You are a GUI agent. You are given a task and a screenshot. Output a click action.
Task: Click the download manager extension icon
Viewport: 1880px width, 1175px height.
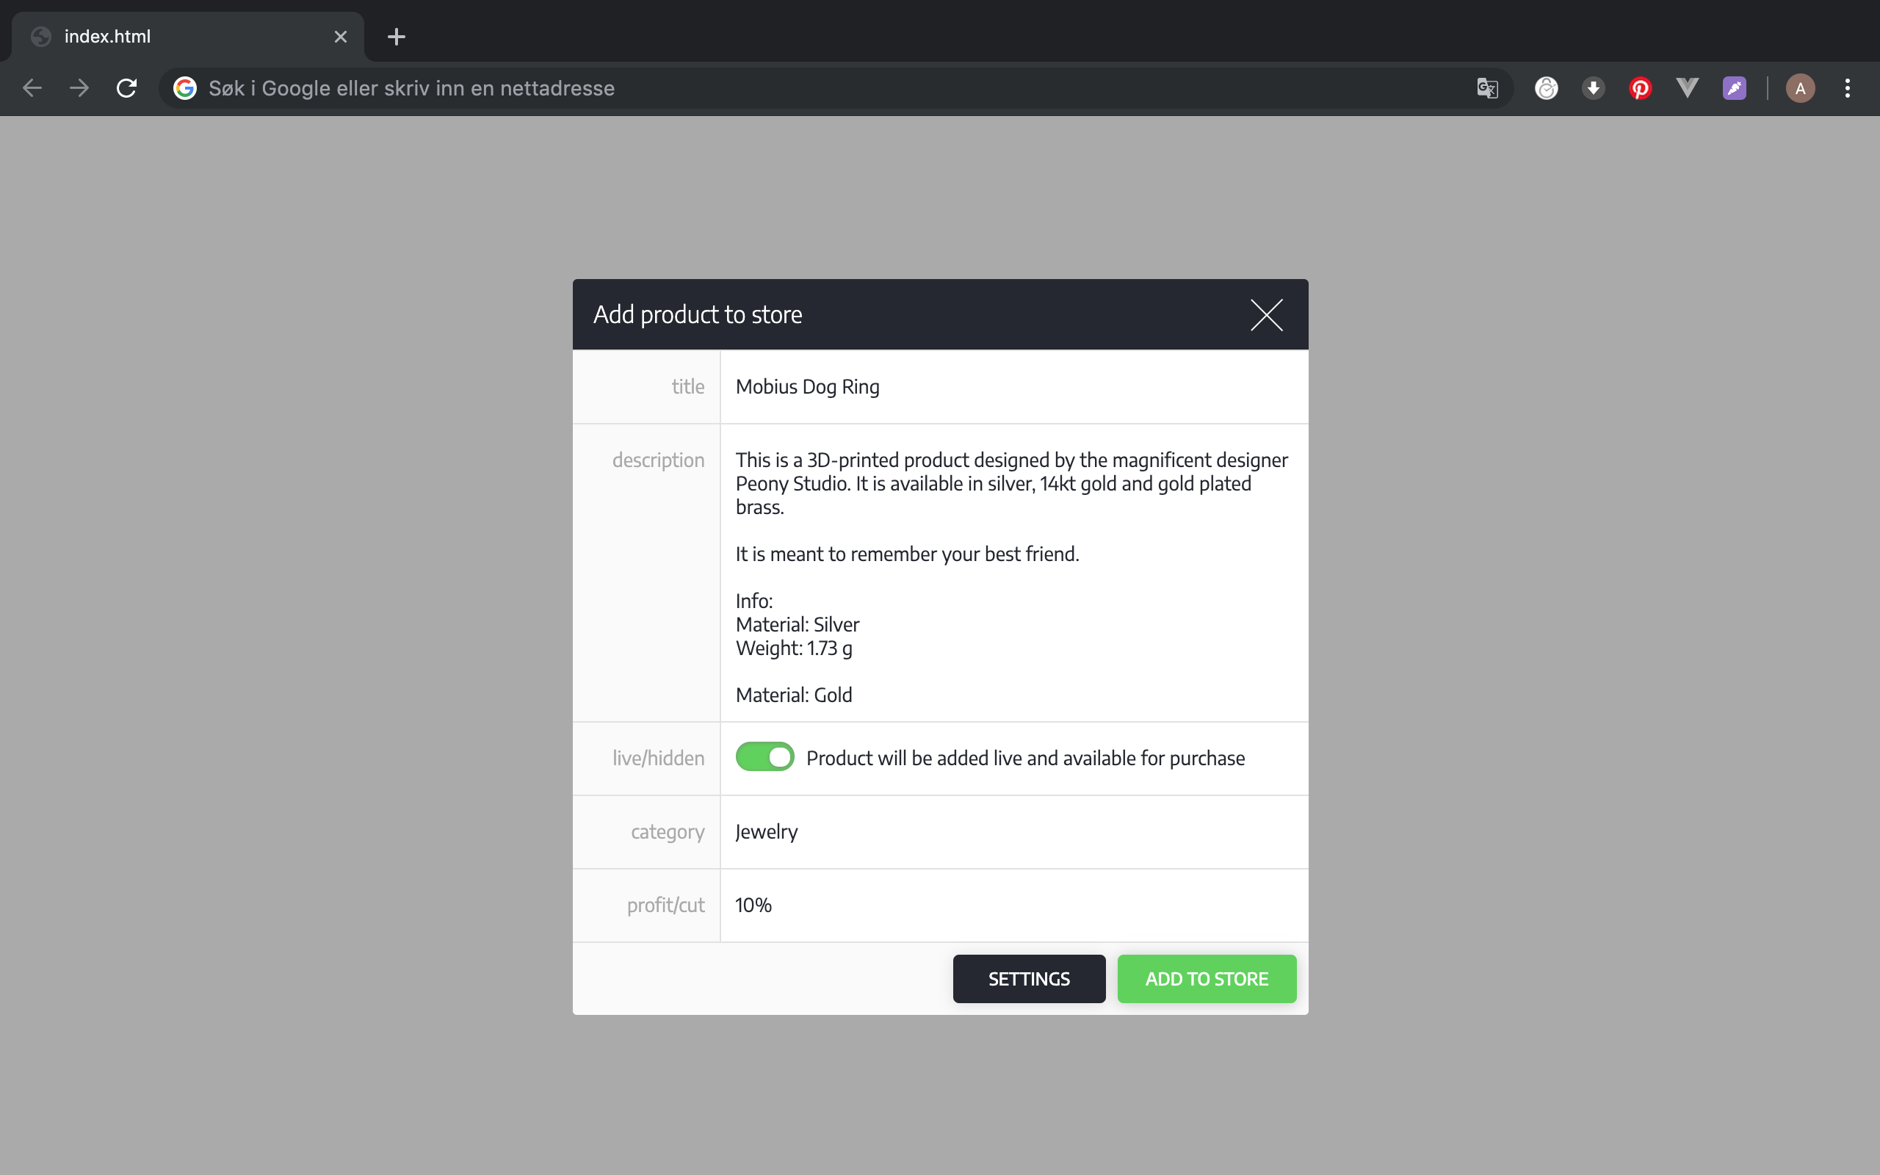tap(1593, 88)
